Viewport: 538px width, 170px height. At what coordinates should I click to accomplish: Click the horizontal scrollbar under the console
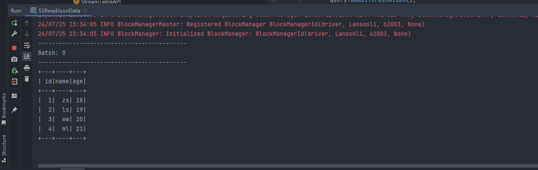tap(288, 165)
